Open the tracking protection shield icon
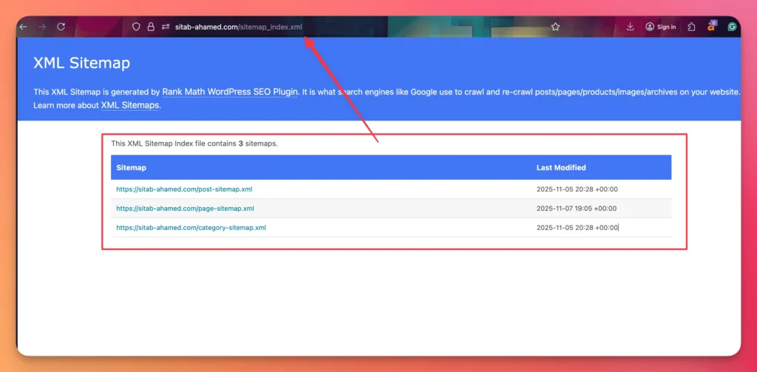757x372 pixels. click(x=136, y=27)
